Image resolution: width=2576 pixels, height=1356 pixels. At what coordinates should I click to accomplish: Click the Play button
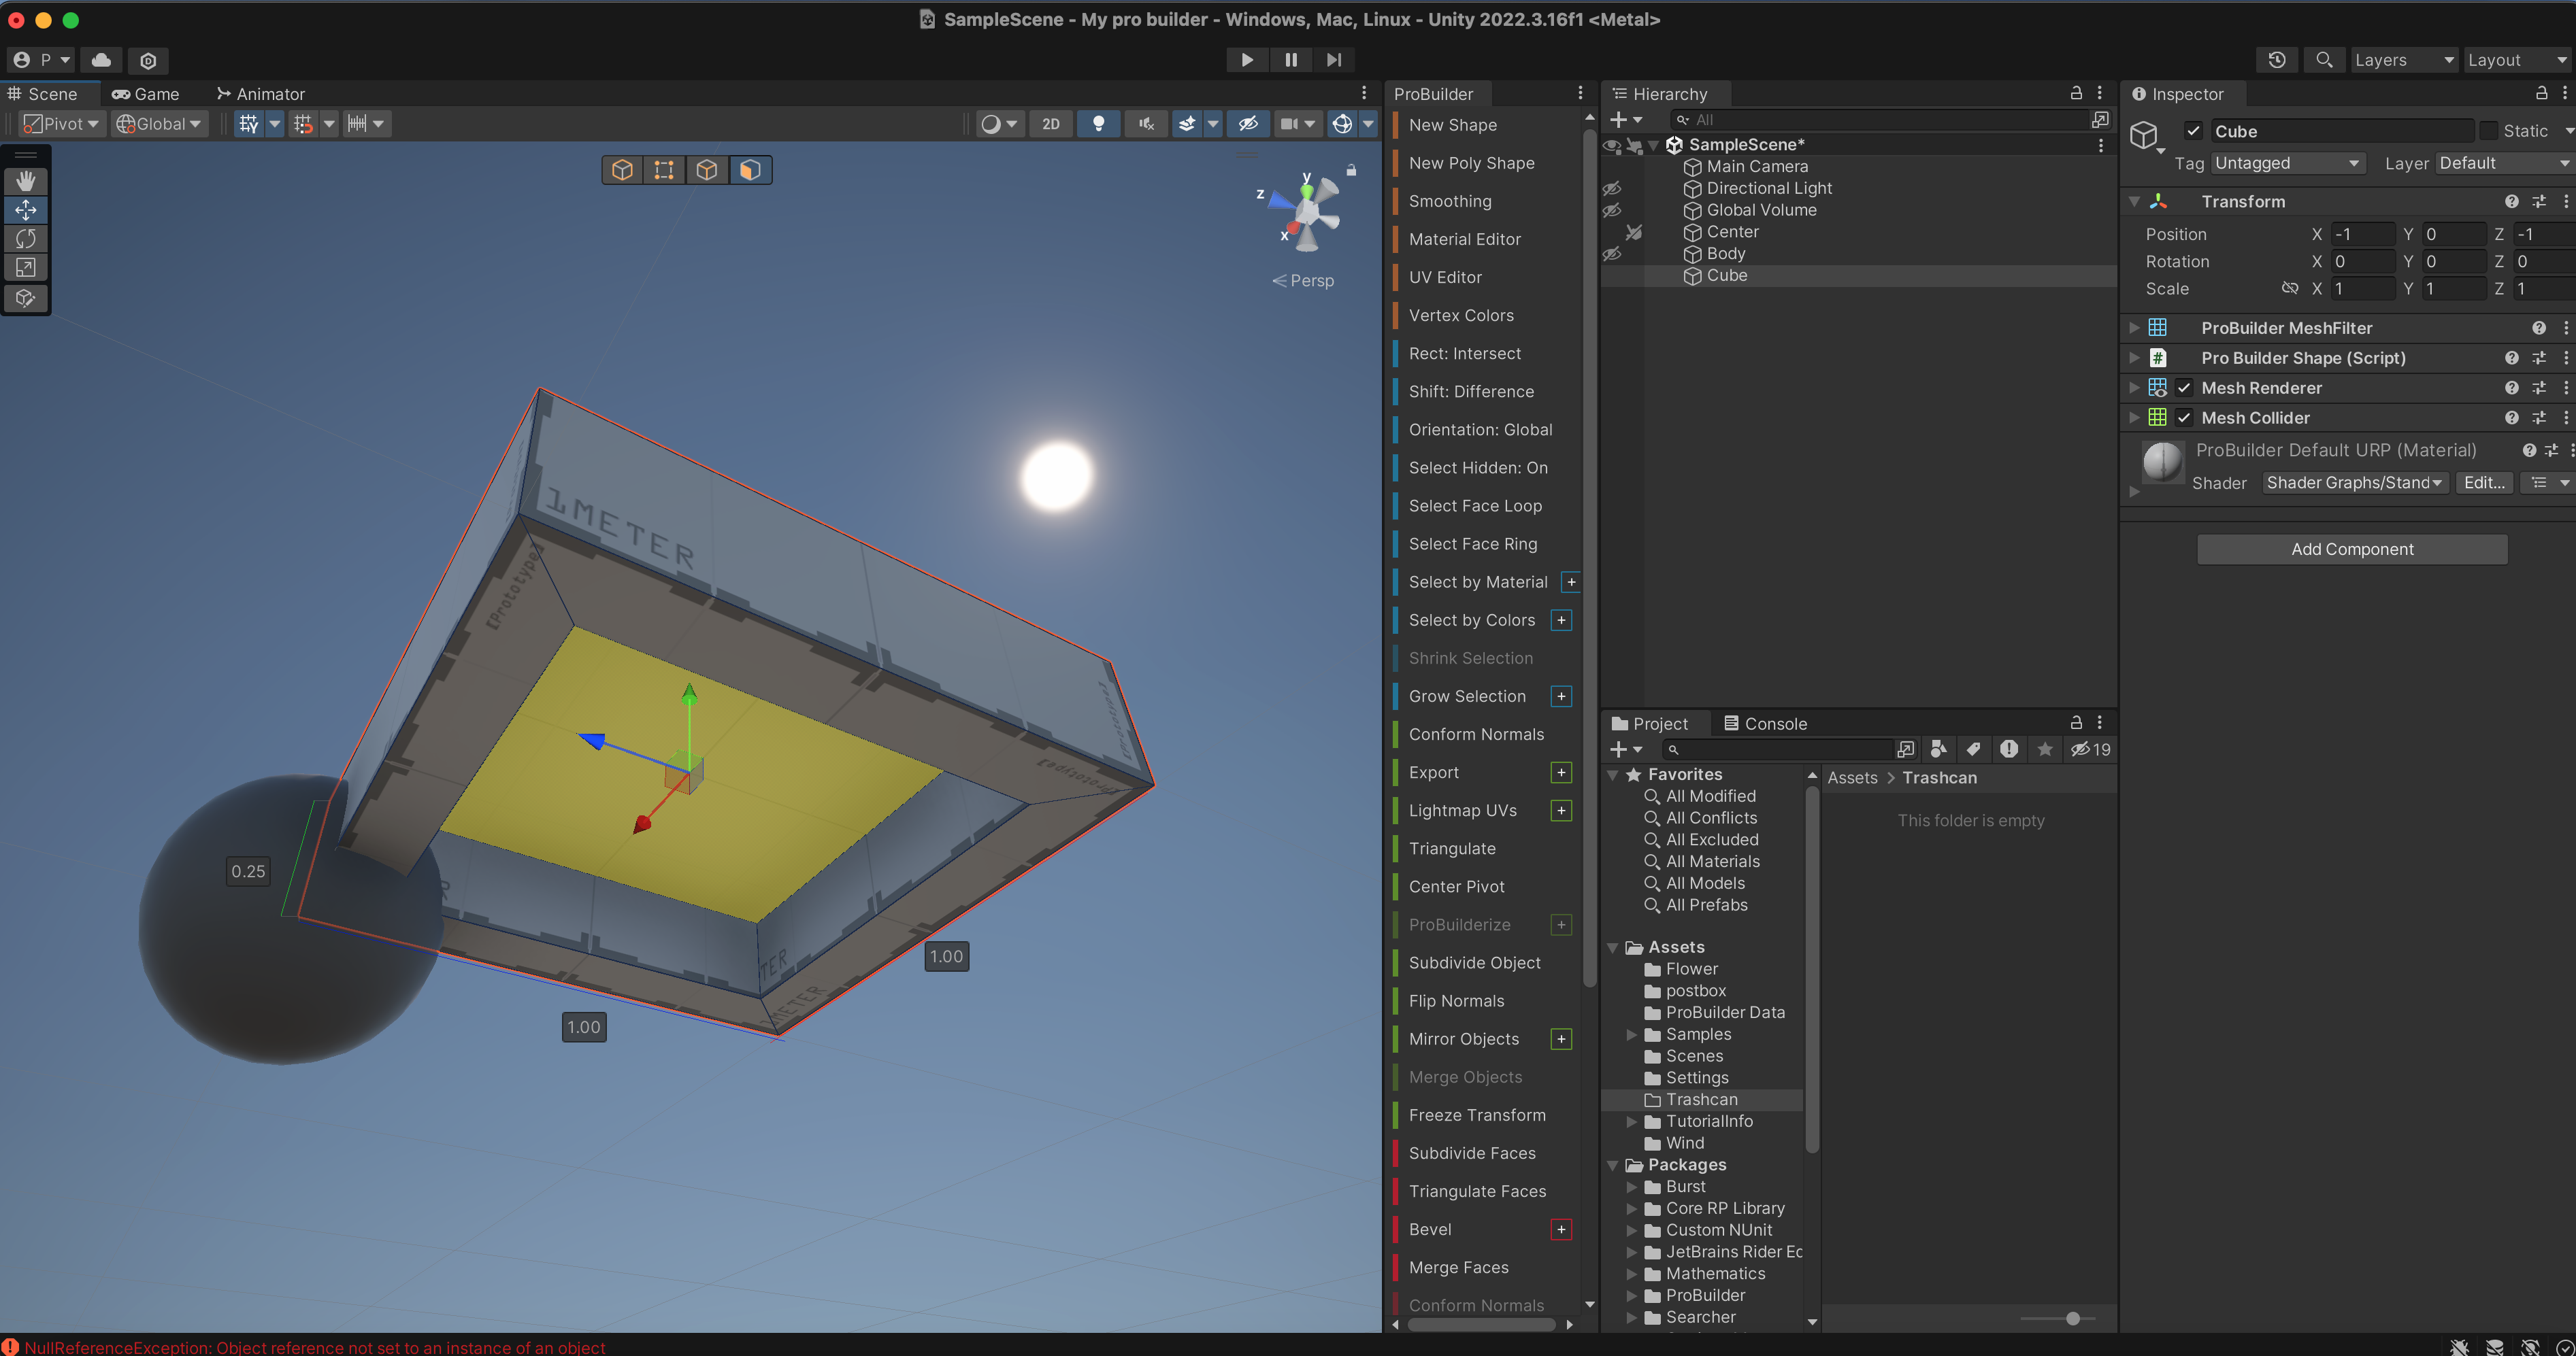coord(1246,60)
